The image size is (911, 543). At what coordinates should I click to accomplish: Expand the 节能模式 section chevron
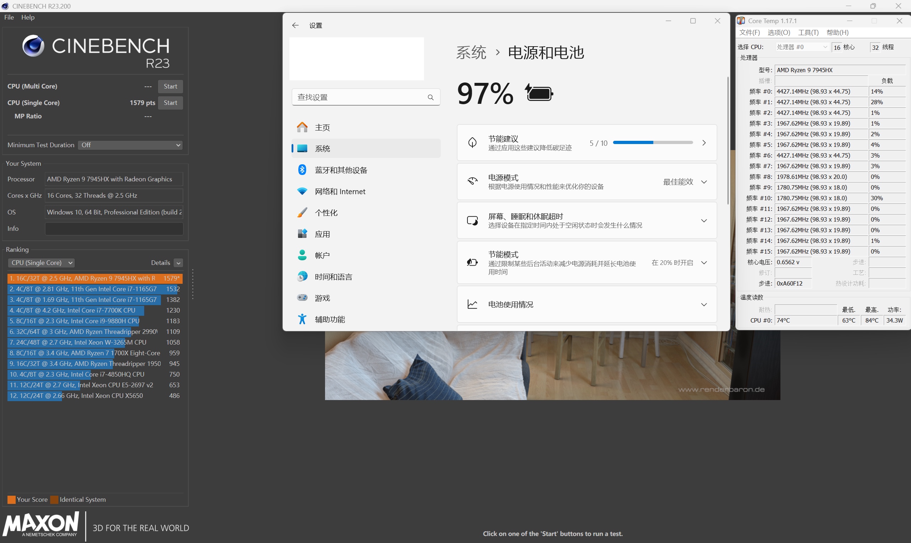[x=704, y=263]
